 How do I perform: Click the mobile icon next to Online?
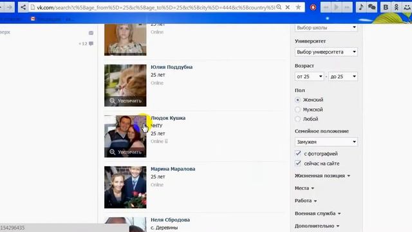click(x=166, y=141)
